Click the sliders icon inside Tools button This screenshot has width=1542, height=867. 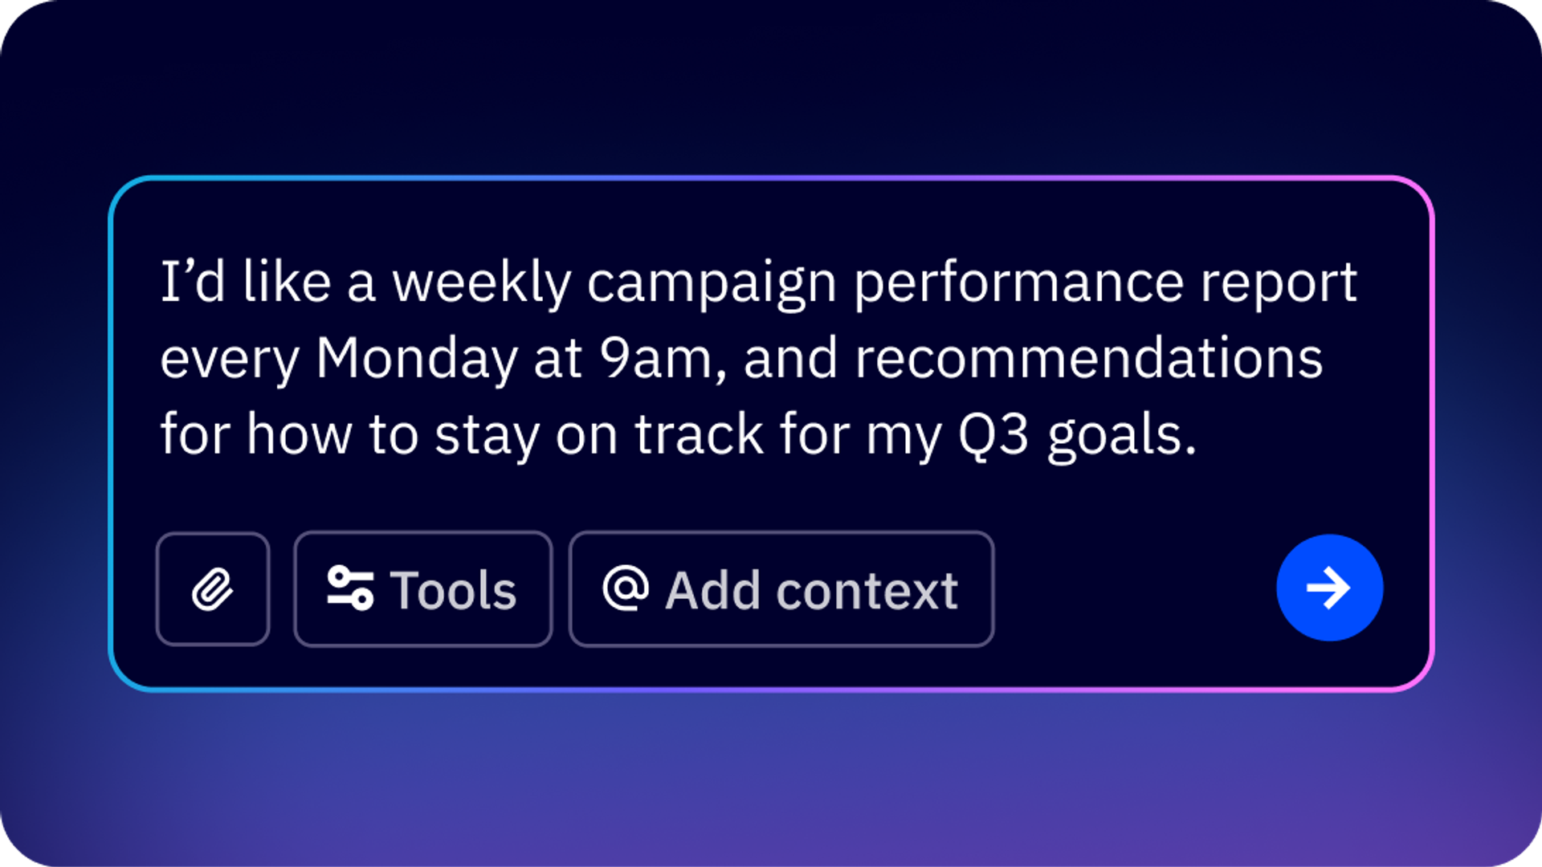pos(350,588)
